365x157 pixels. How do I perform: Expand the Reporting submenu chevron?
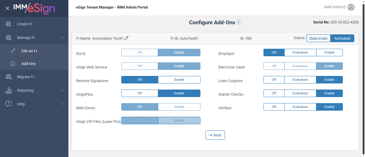pyautogui.click(x=63, y=90)
